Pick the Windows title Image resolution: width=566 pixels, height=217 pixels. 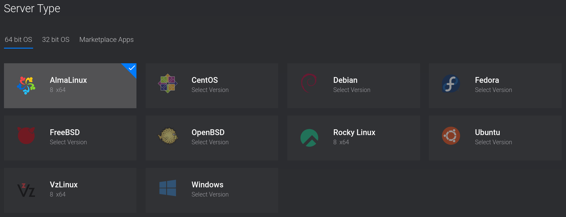(x=207, y=185)
